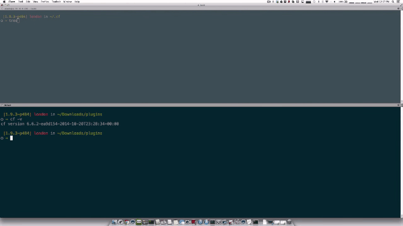The image size is (403, 226).
Task: Click the AirPlay display icon in menu bar
Action: tap(302, 2)
